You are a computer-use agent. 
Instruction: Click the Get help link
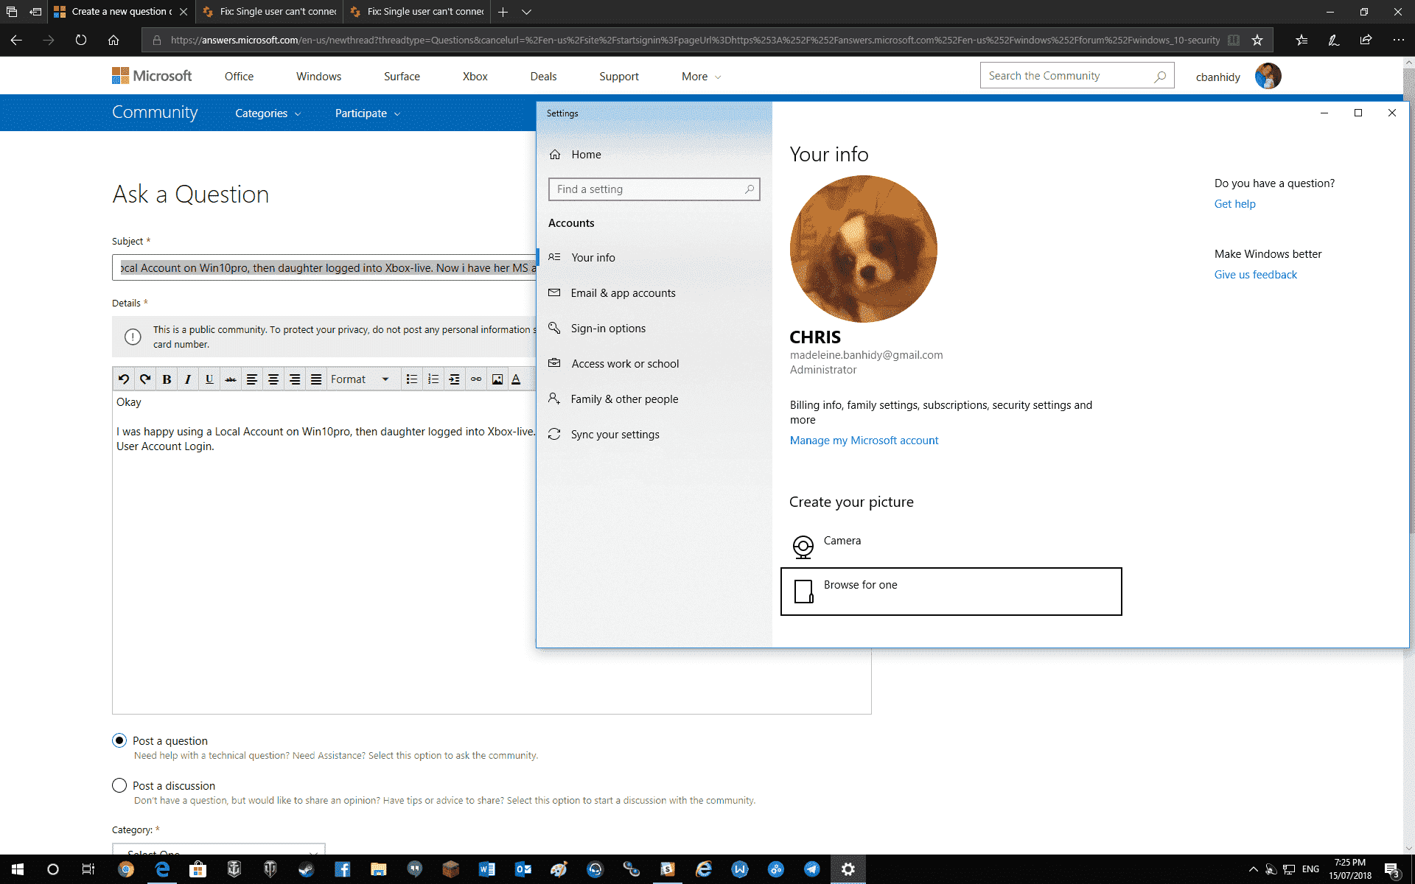click(1234, 204)
